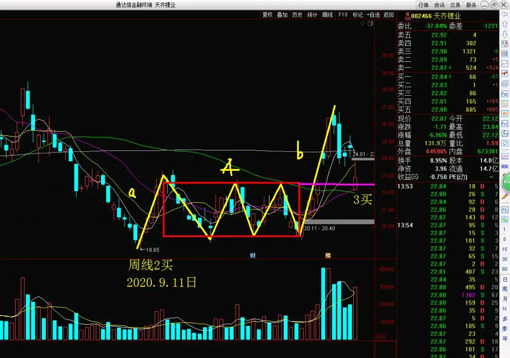Click the 收益(三) label

408,177
